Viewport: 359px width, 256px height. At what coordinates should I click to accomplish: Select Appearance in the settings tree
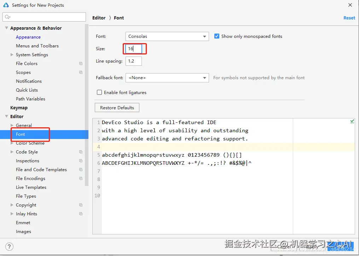pyautogui.click(x=28, y=37)
